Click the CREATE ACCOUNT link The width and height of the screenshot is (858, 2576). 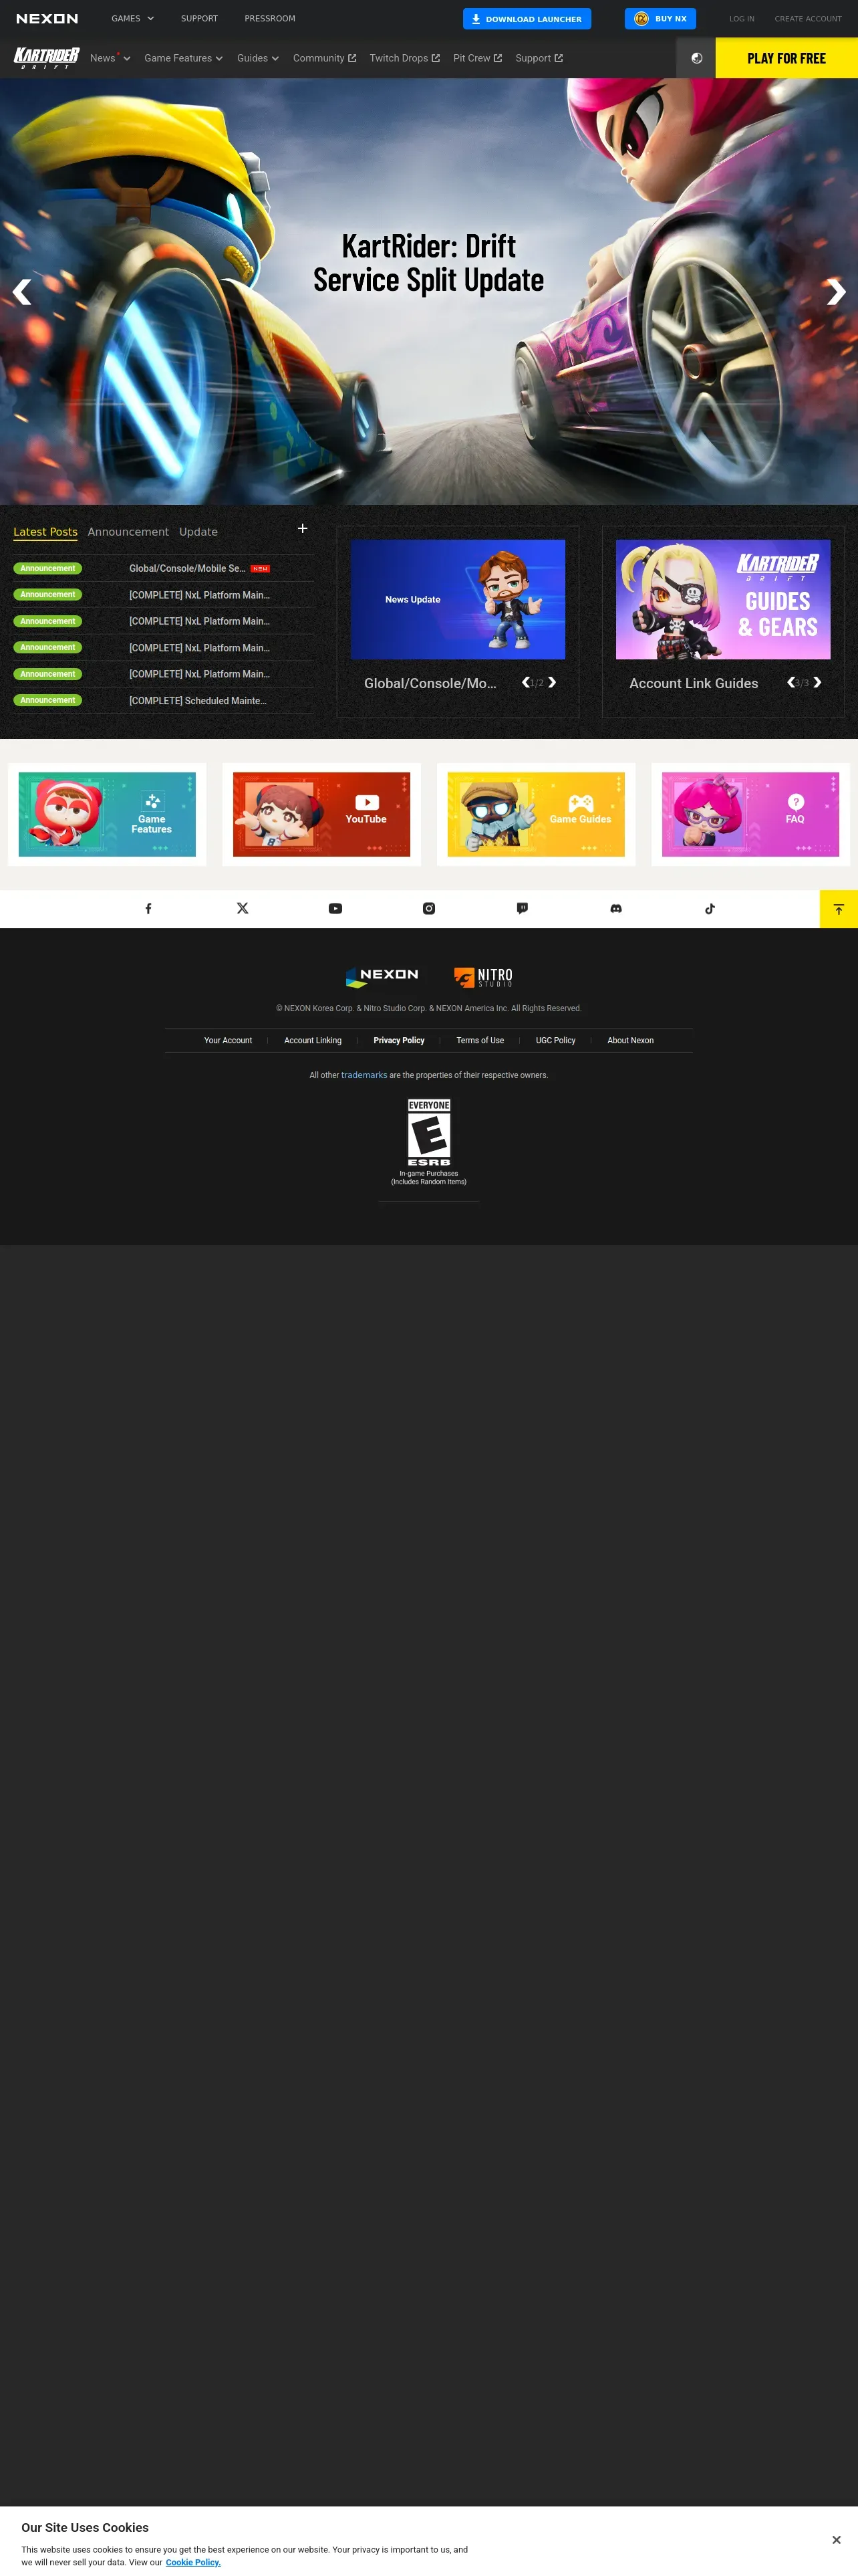pos(807,19)
